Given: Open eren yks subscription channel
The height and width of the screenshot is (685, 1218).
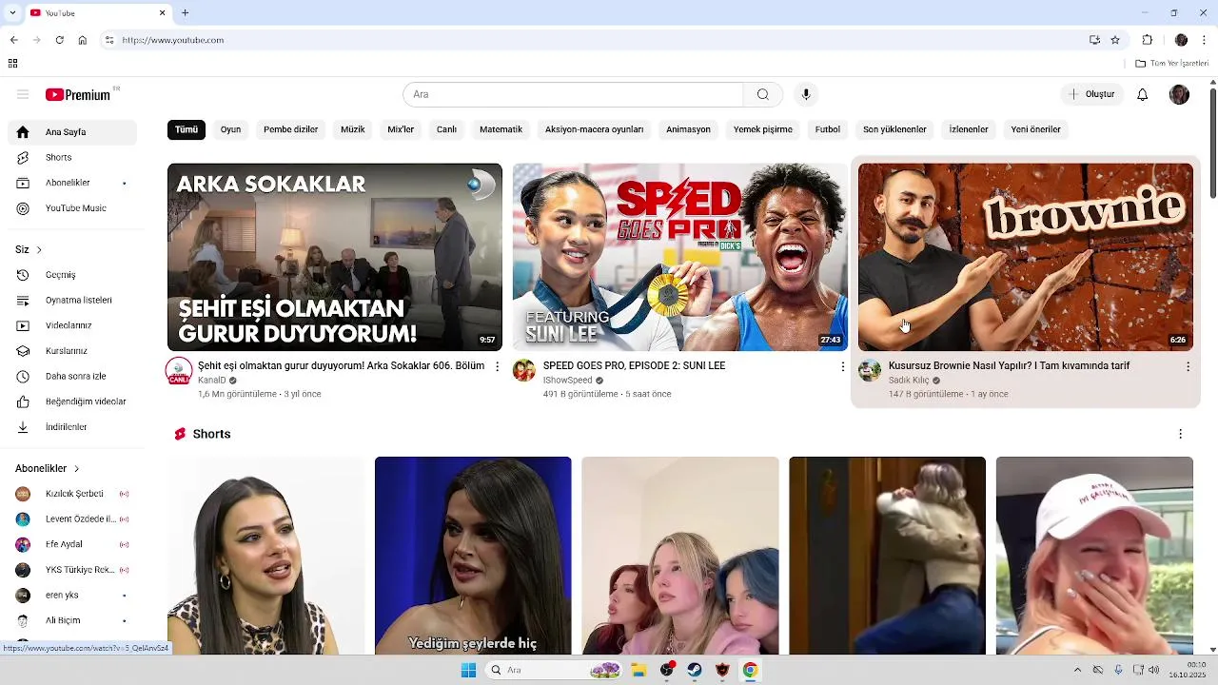Looking at the screenshot, I should [x=72, y=596].
